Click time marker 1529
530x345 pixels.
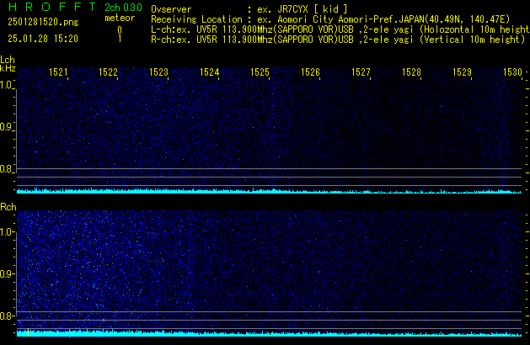tap(462, 72)
